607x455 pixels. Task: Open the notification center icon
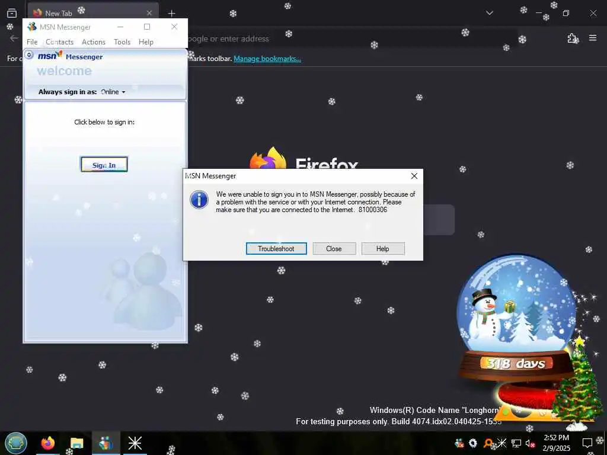(x=587, y=443)
